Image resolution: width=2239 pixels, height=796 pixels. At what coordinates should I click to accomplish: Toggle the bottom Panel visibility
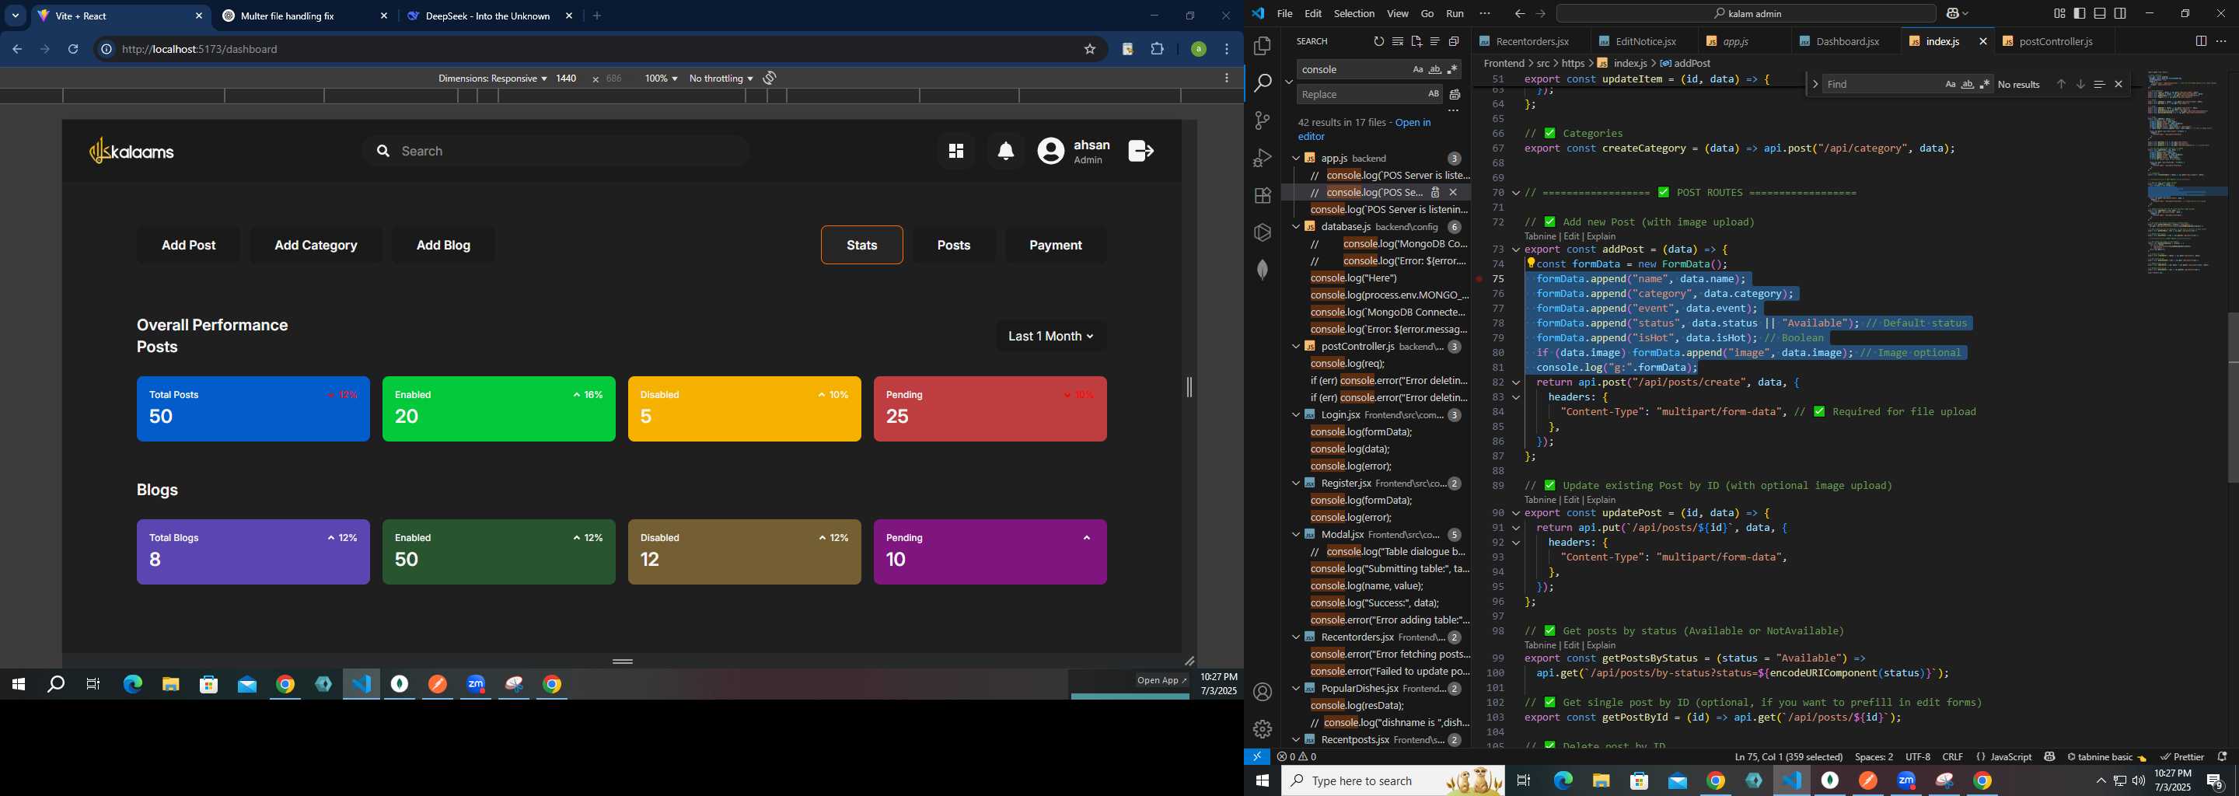coord(2100,14)
